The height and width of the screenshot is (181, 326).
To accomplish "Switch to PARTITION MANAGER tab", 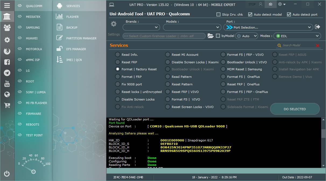I will pos(79,38).
